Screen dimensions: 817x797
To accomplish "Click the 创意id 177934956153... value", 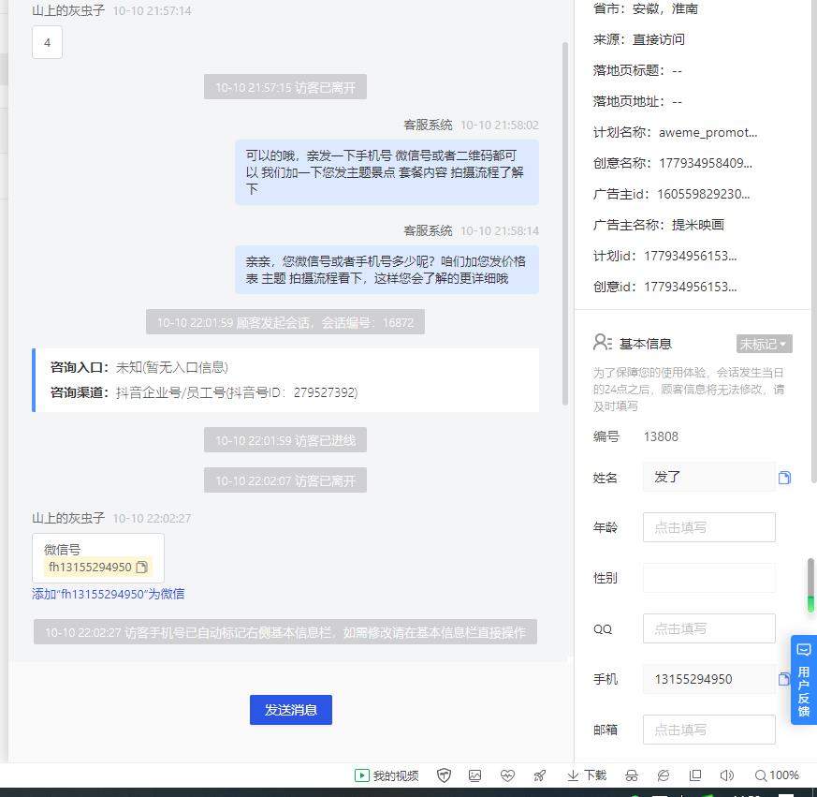I will click(x=691, y=287).
